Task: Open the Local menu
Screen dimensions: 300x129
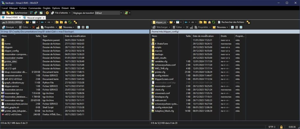Action: (5, 8)
